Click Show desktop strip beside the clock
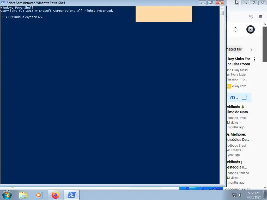This screenshot has width=267, height=200. click(265, 195)
